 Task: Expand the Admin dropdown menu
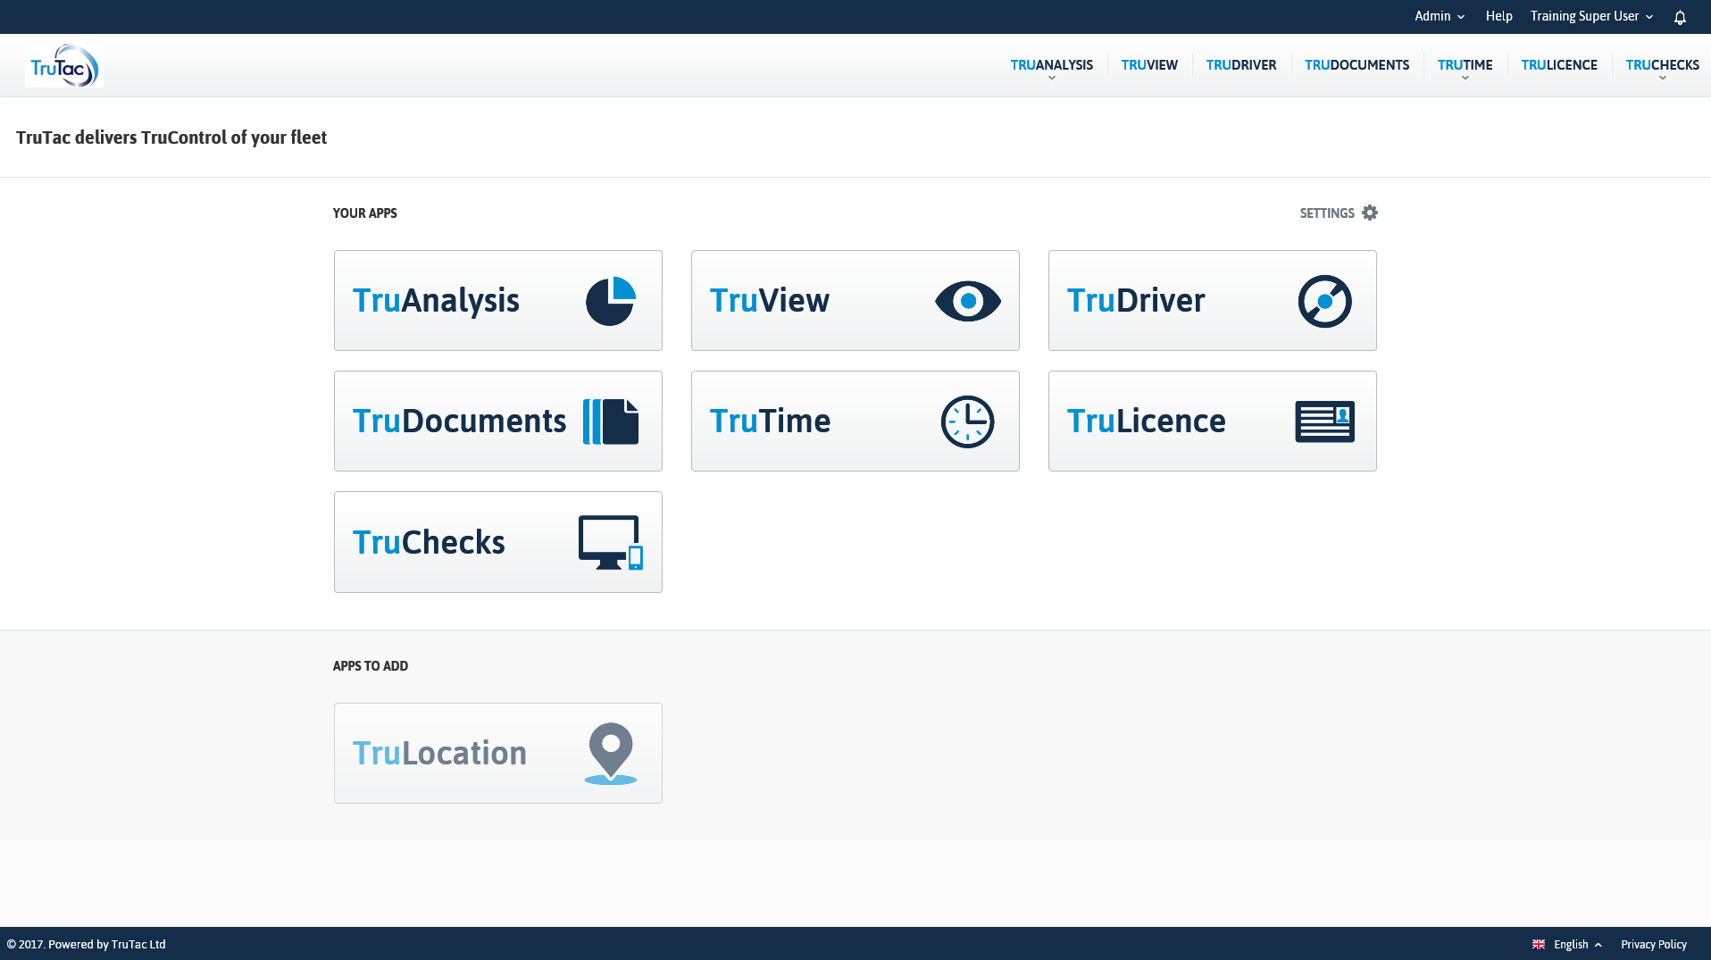pos(1439,16)
